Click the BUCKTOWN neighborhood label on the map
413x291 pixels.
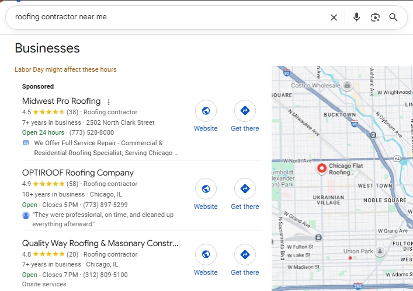click(339, 115)
